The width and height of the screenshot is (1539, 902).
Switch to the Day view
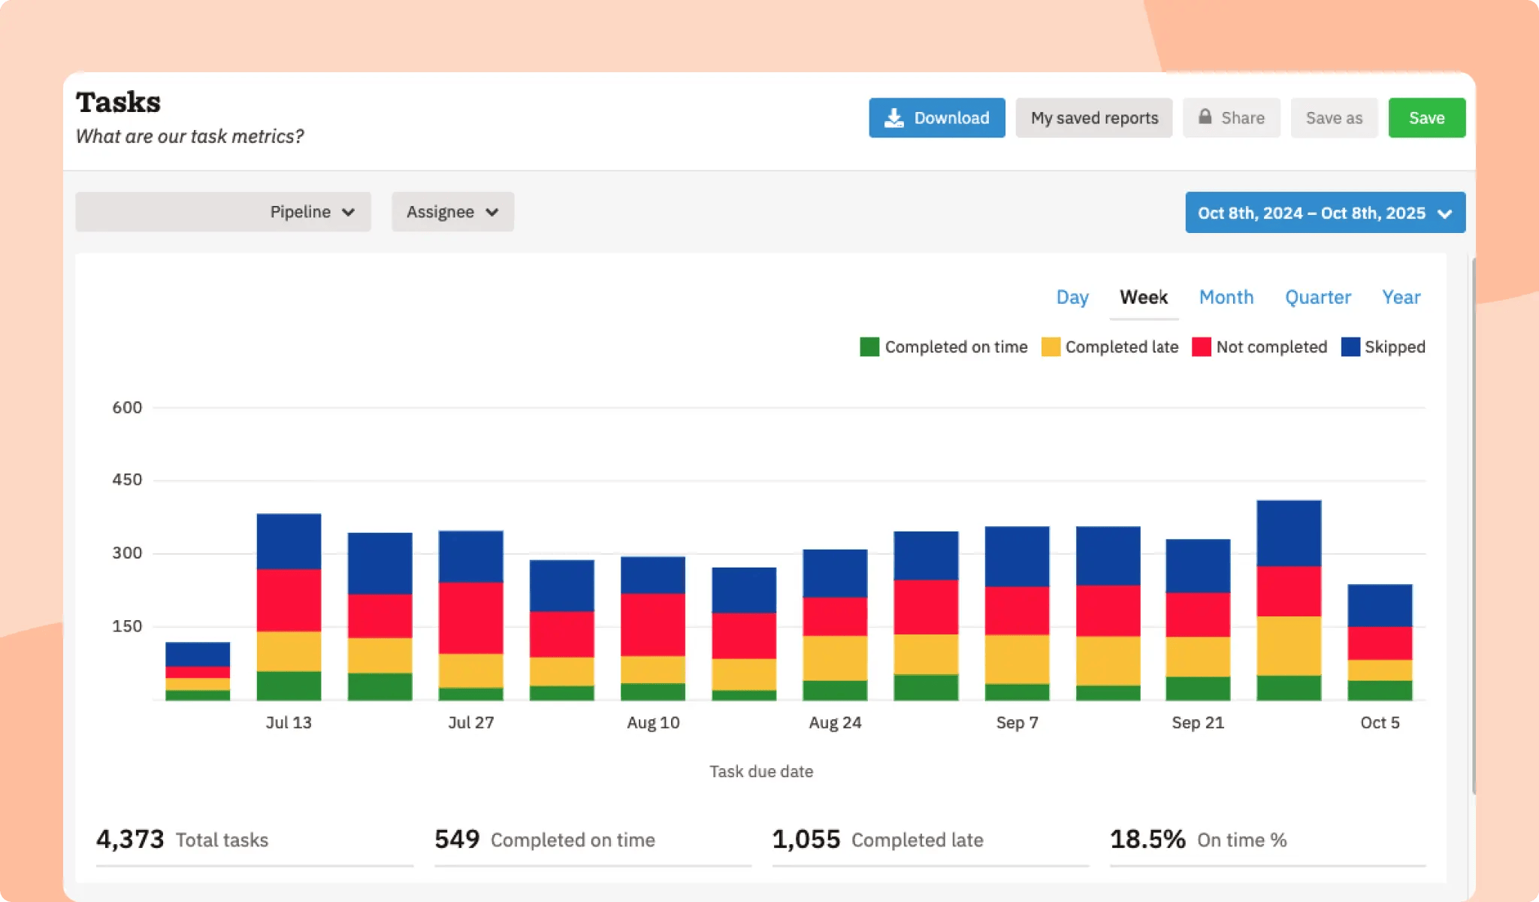[1072, 297]
